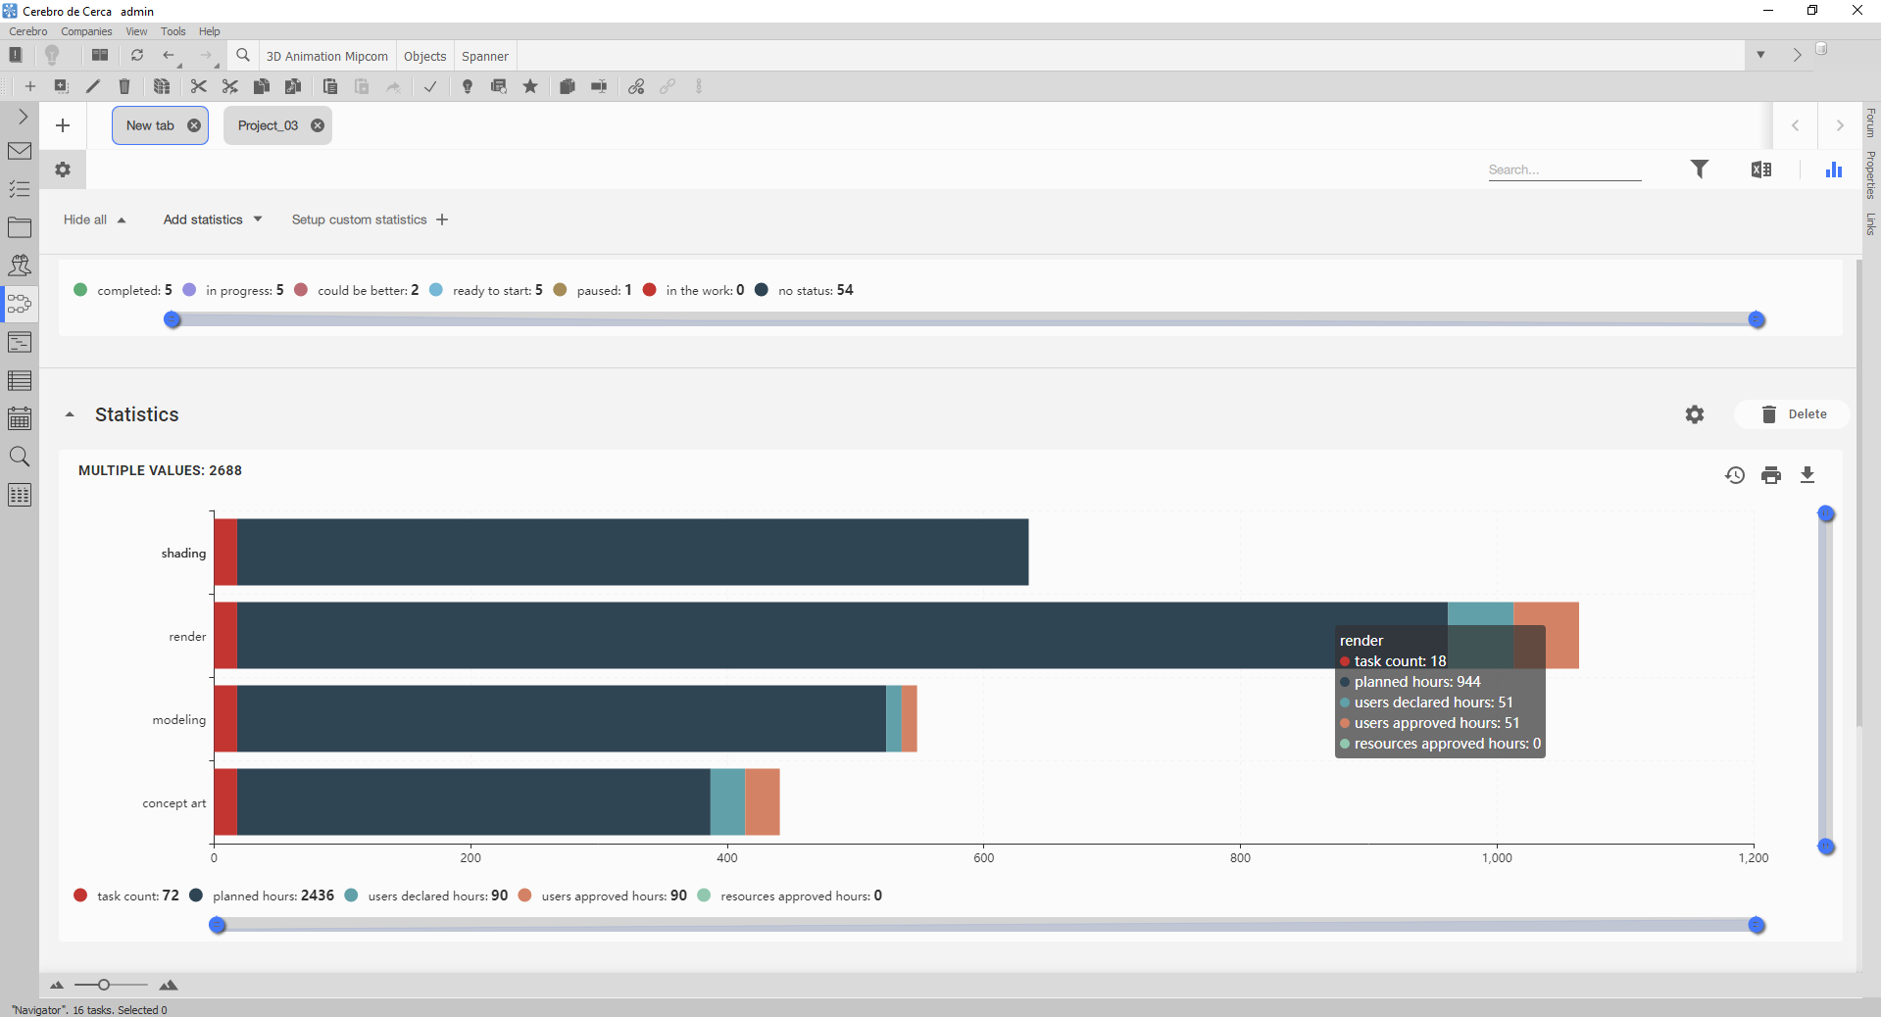Collapse the Statistics section with its triangle
Image resolution: width=1881 pixels, height=1017 pixels.
(x=70, y=414)
